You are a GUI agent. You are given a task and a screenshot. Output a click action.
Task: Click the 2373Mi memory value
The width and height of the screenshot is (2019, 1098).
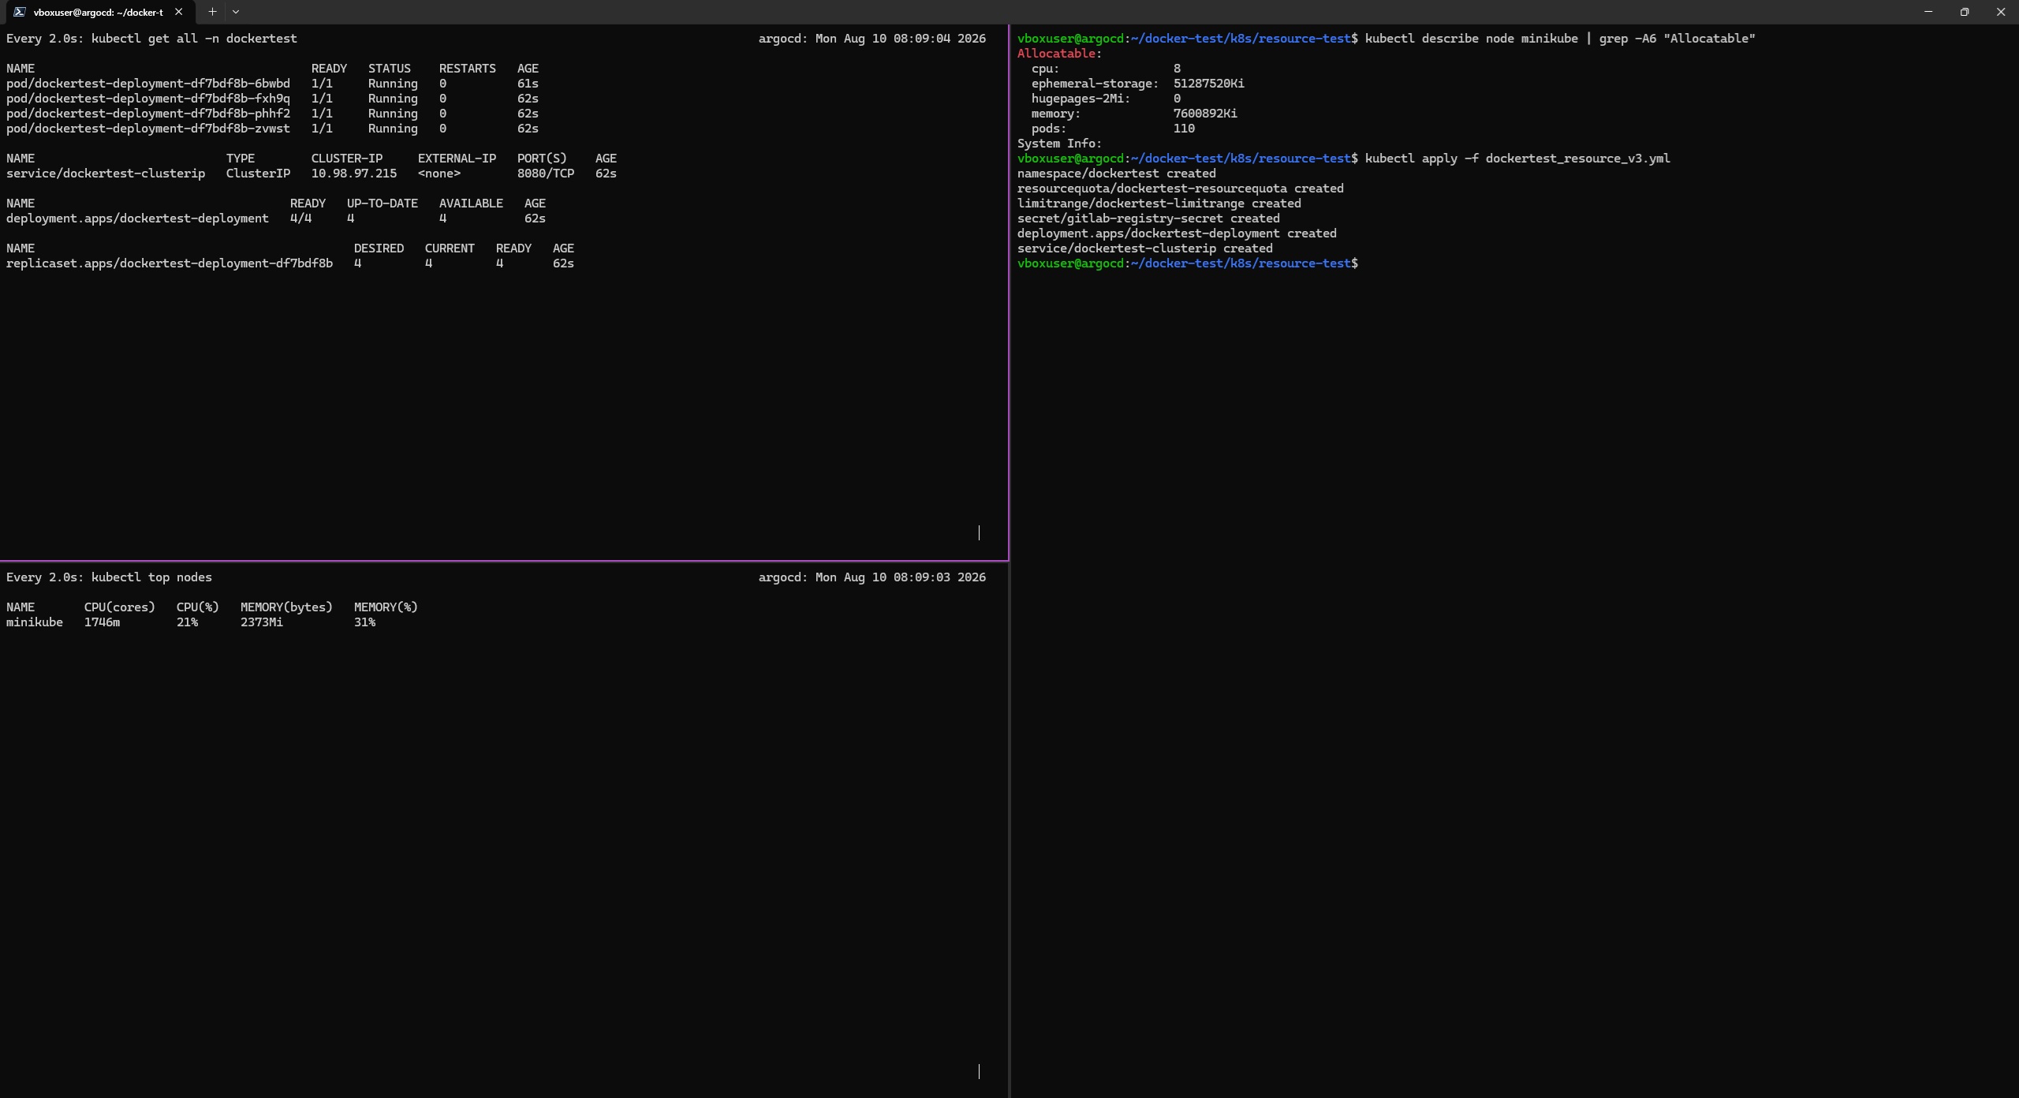262,622
